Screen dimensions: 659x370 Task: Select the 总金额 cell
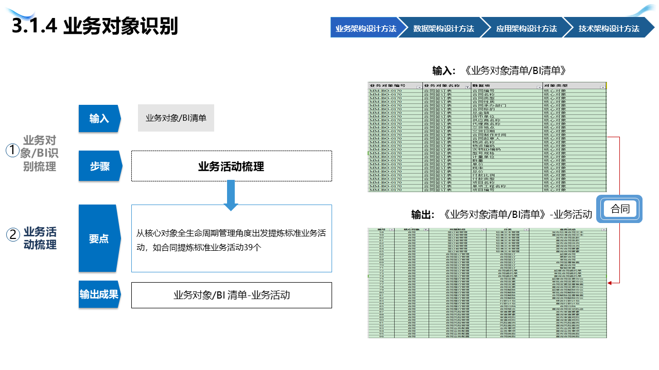coord(507,113)
